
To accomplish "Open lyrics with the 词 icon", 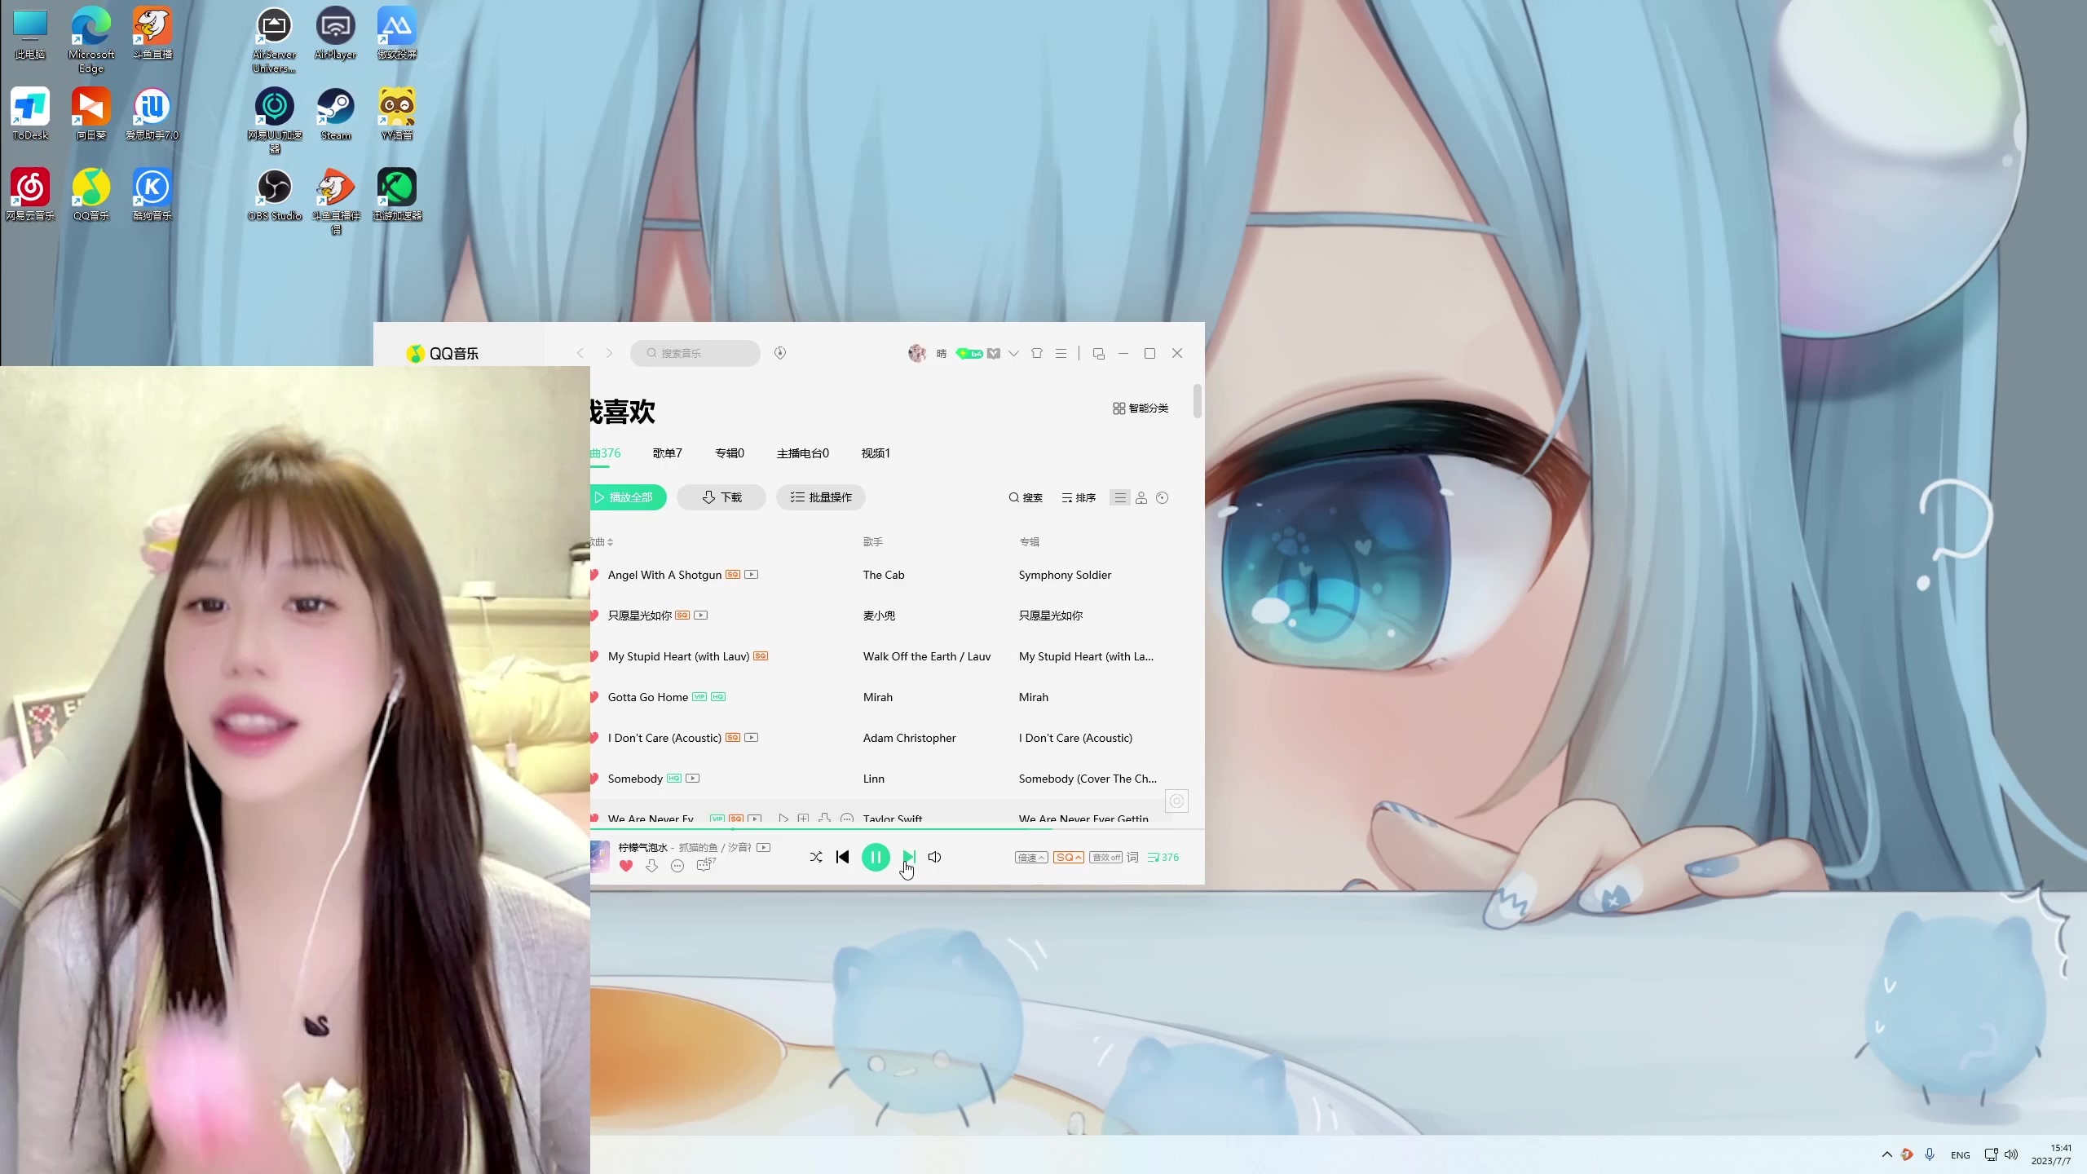I will (x=1132, y=857).
